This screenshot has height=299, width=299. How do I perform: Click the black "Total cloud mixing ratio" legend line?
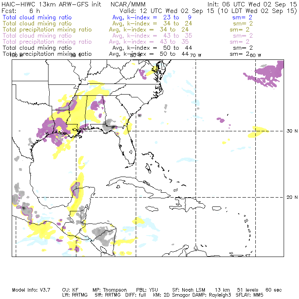click(x=37, y=48)
